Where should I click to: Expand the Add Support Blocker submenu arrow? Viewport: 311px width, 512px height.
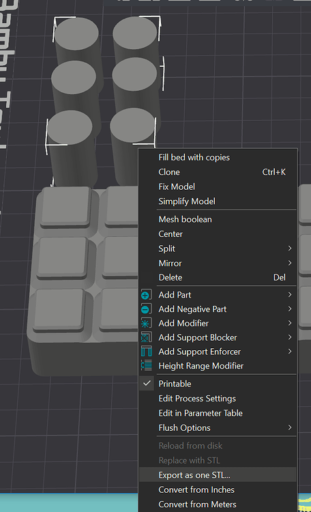[x=289, y=337]
